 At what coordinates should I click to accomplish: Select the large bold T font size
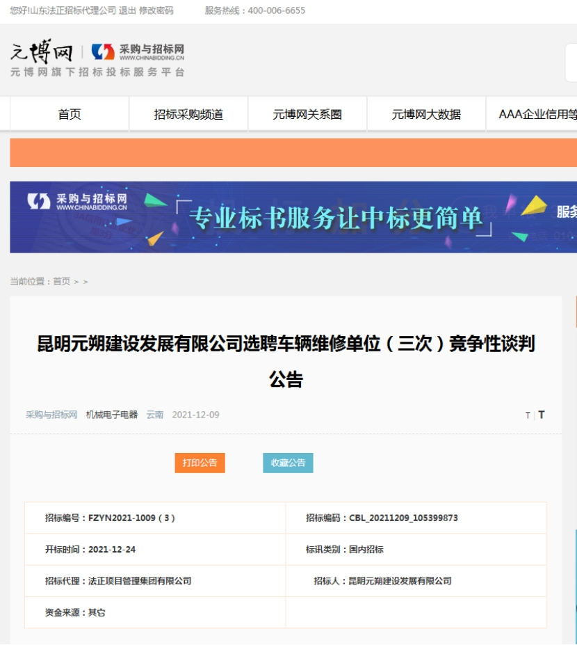[542, 415]
